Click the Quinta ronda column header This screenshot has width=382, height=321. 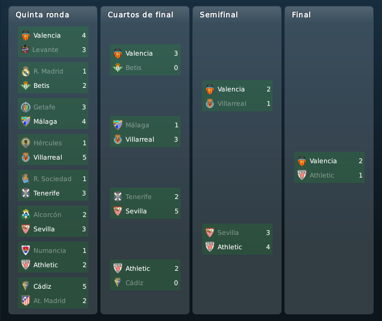pyautogui.click(x=42, y=14)
